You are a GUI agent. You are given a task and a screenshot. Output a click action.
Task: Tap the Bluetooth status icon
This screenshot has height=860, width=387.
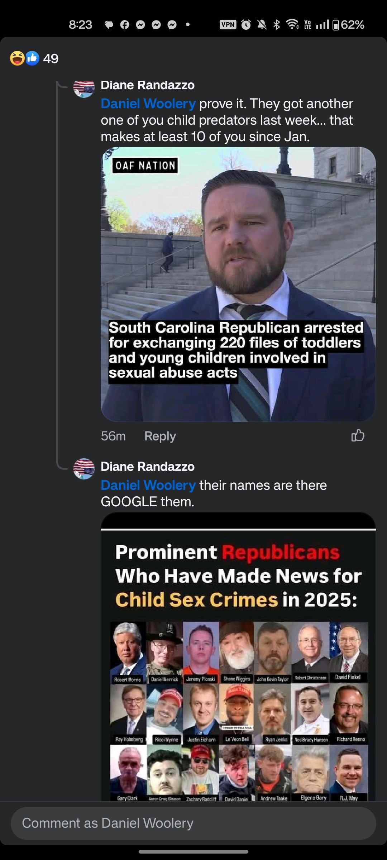[x=277, y=25]
